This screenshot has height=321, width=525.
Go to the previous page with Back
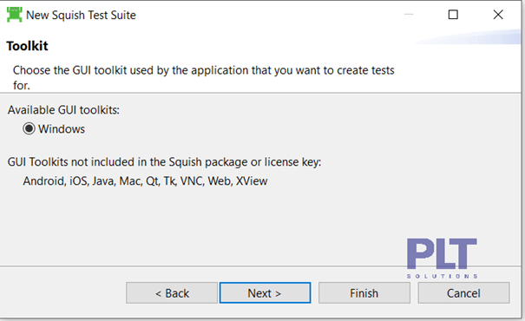(x=172, y=293)
